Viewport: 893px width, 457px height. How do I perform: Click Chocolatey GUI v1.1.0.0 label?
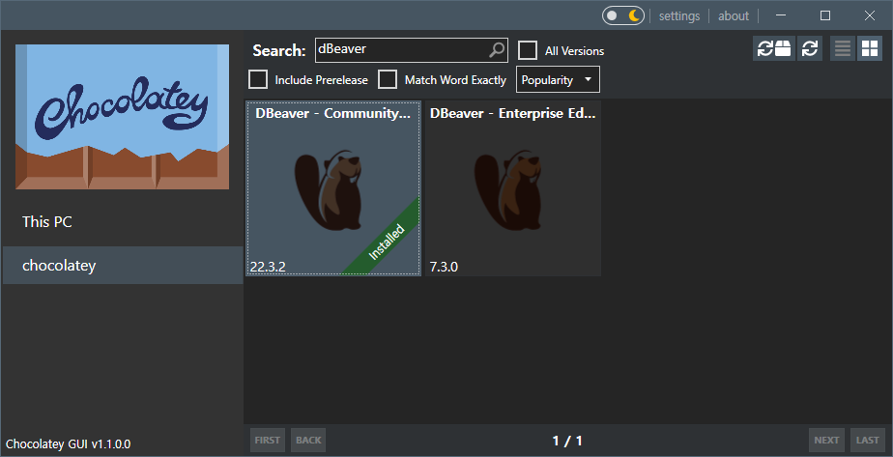pos(69,443)
